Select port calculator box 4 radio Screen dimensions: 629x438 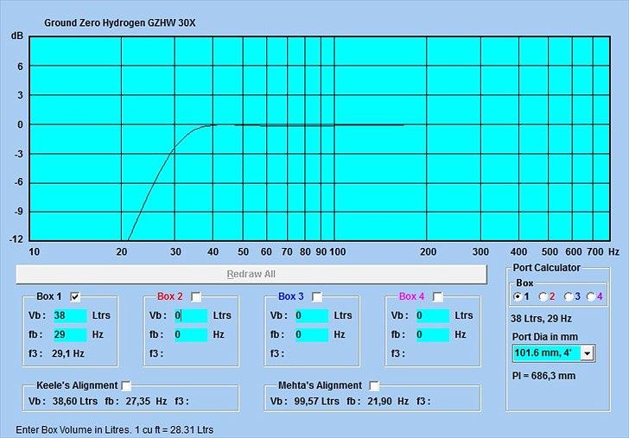[x=592, y=296]
